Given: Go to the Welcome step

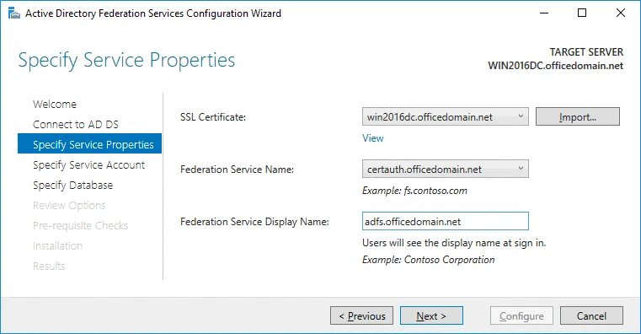Looking at the screenshot, I should click(x=55, y=104).
